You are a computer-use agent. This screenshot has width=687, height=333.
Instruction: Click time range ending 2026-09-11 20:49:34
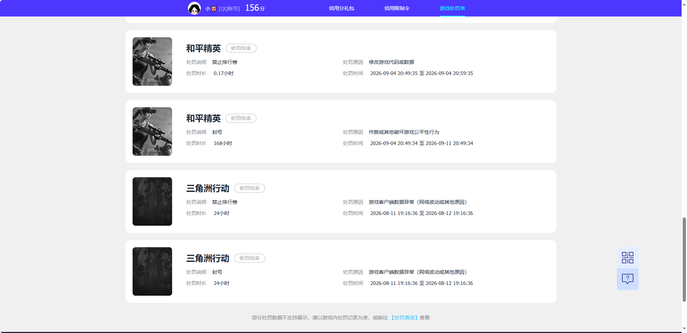coord(421,143)
